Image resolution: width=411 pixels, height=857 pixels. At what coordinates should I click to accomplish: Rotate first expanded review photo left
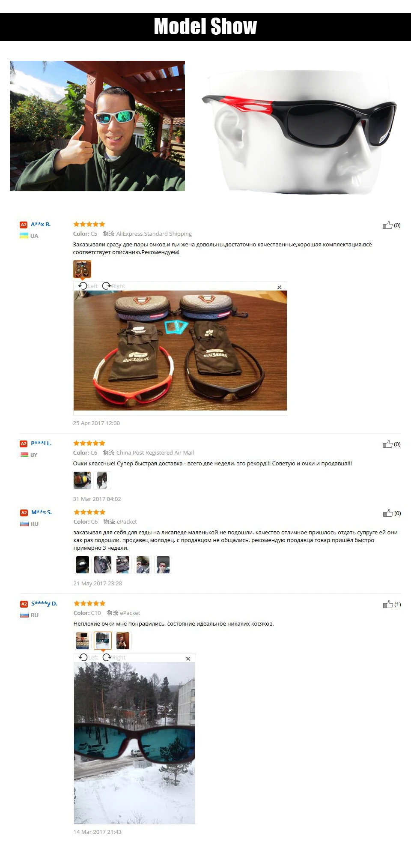pyautogui.click(x=88, y=286)
